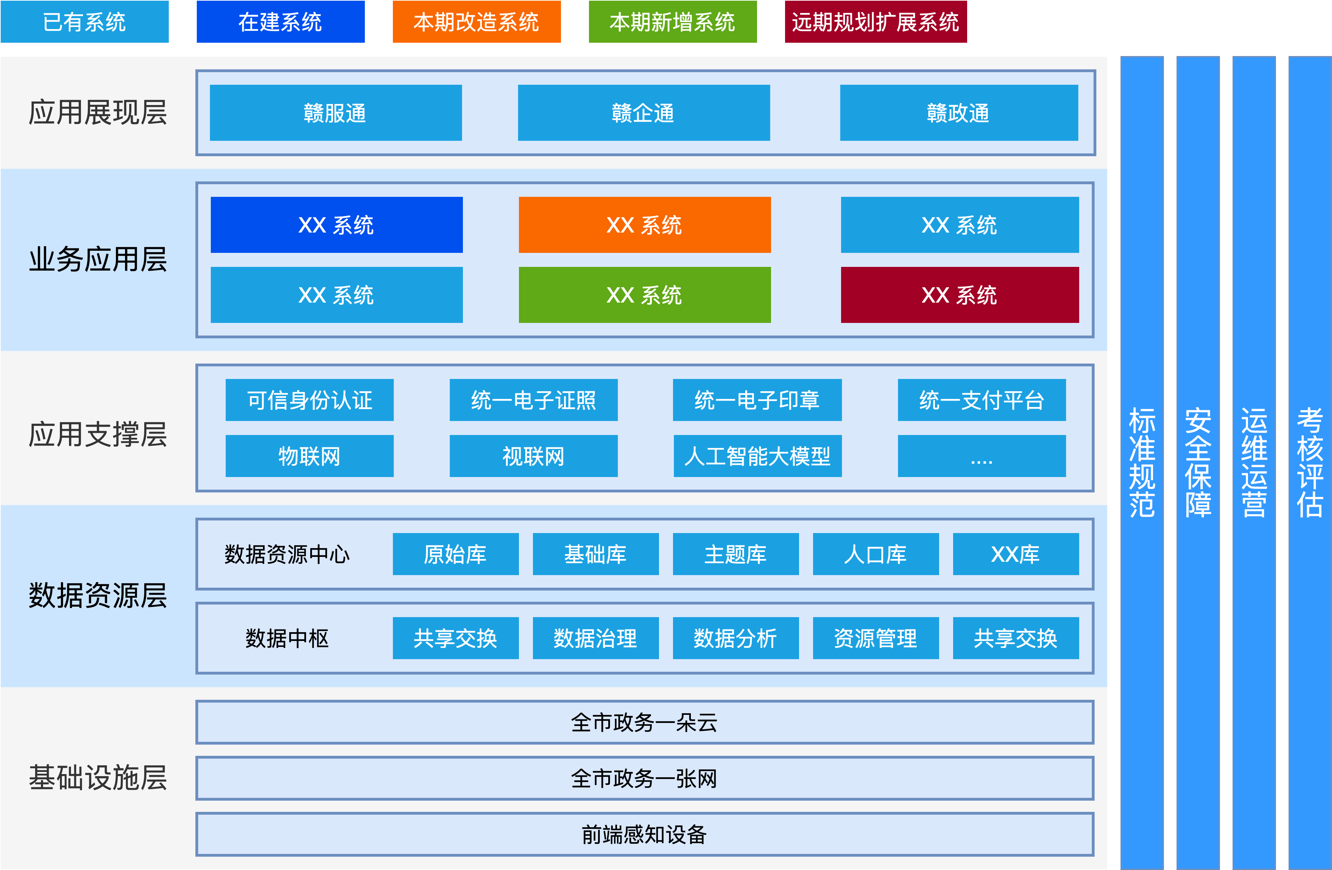Toggle the 远期规划扩展系统 legend item
This screenshot has width=1332, height=870.
tap(876, 22)
